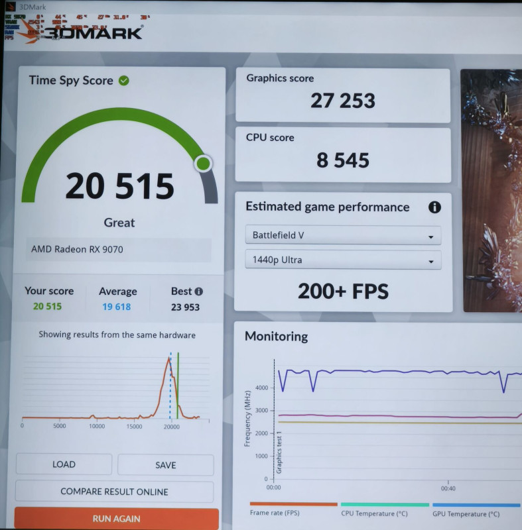522x530 pixels.
Task: Click the big 20 515 score
Action: click(x=120, y=186)
